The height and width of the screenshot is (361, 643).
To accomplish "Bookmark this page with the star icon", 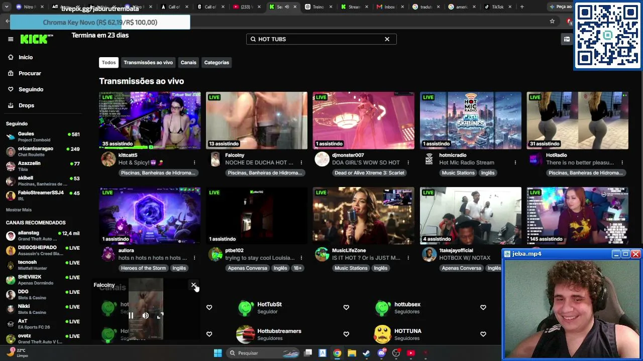I will coord(552,21).
